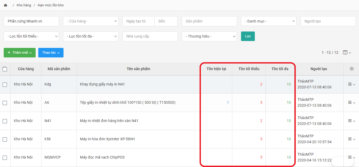Expand the Thương hiệu dropdown
359x167 pixels.
[x=209, y=36]
